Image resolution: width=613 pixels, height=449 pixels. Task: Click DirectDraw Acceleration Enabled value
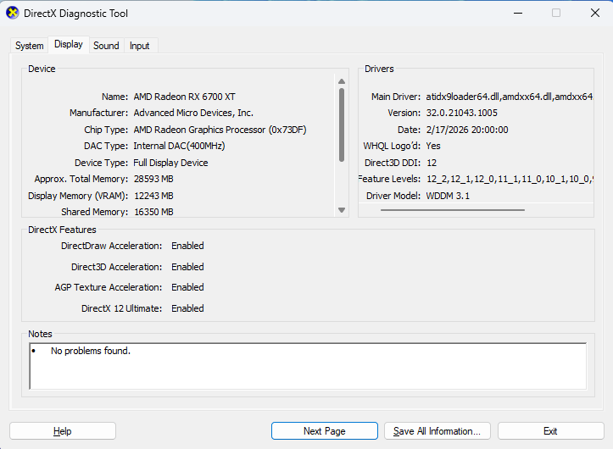click(x=187, y=246)
